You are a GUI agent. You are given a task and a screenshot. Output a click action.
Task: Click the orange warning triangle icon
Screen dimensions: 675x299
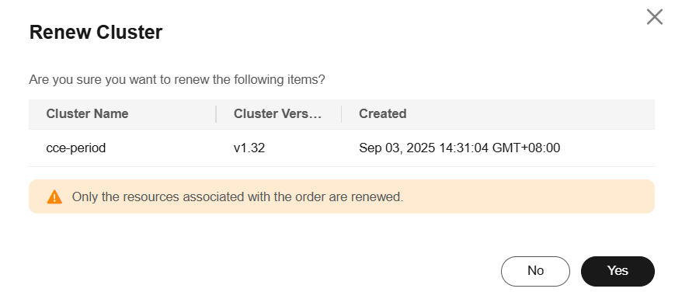click(54, 197)
